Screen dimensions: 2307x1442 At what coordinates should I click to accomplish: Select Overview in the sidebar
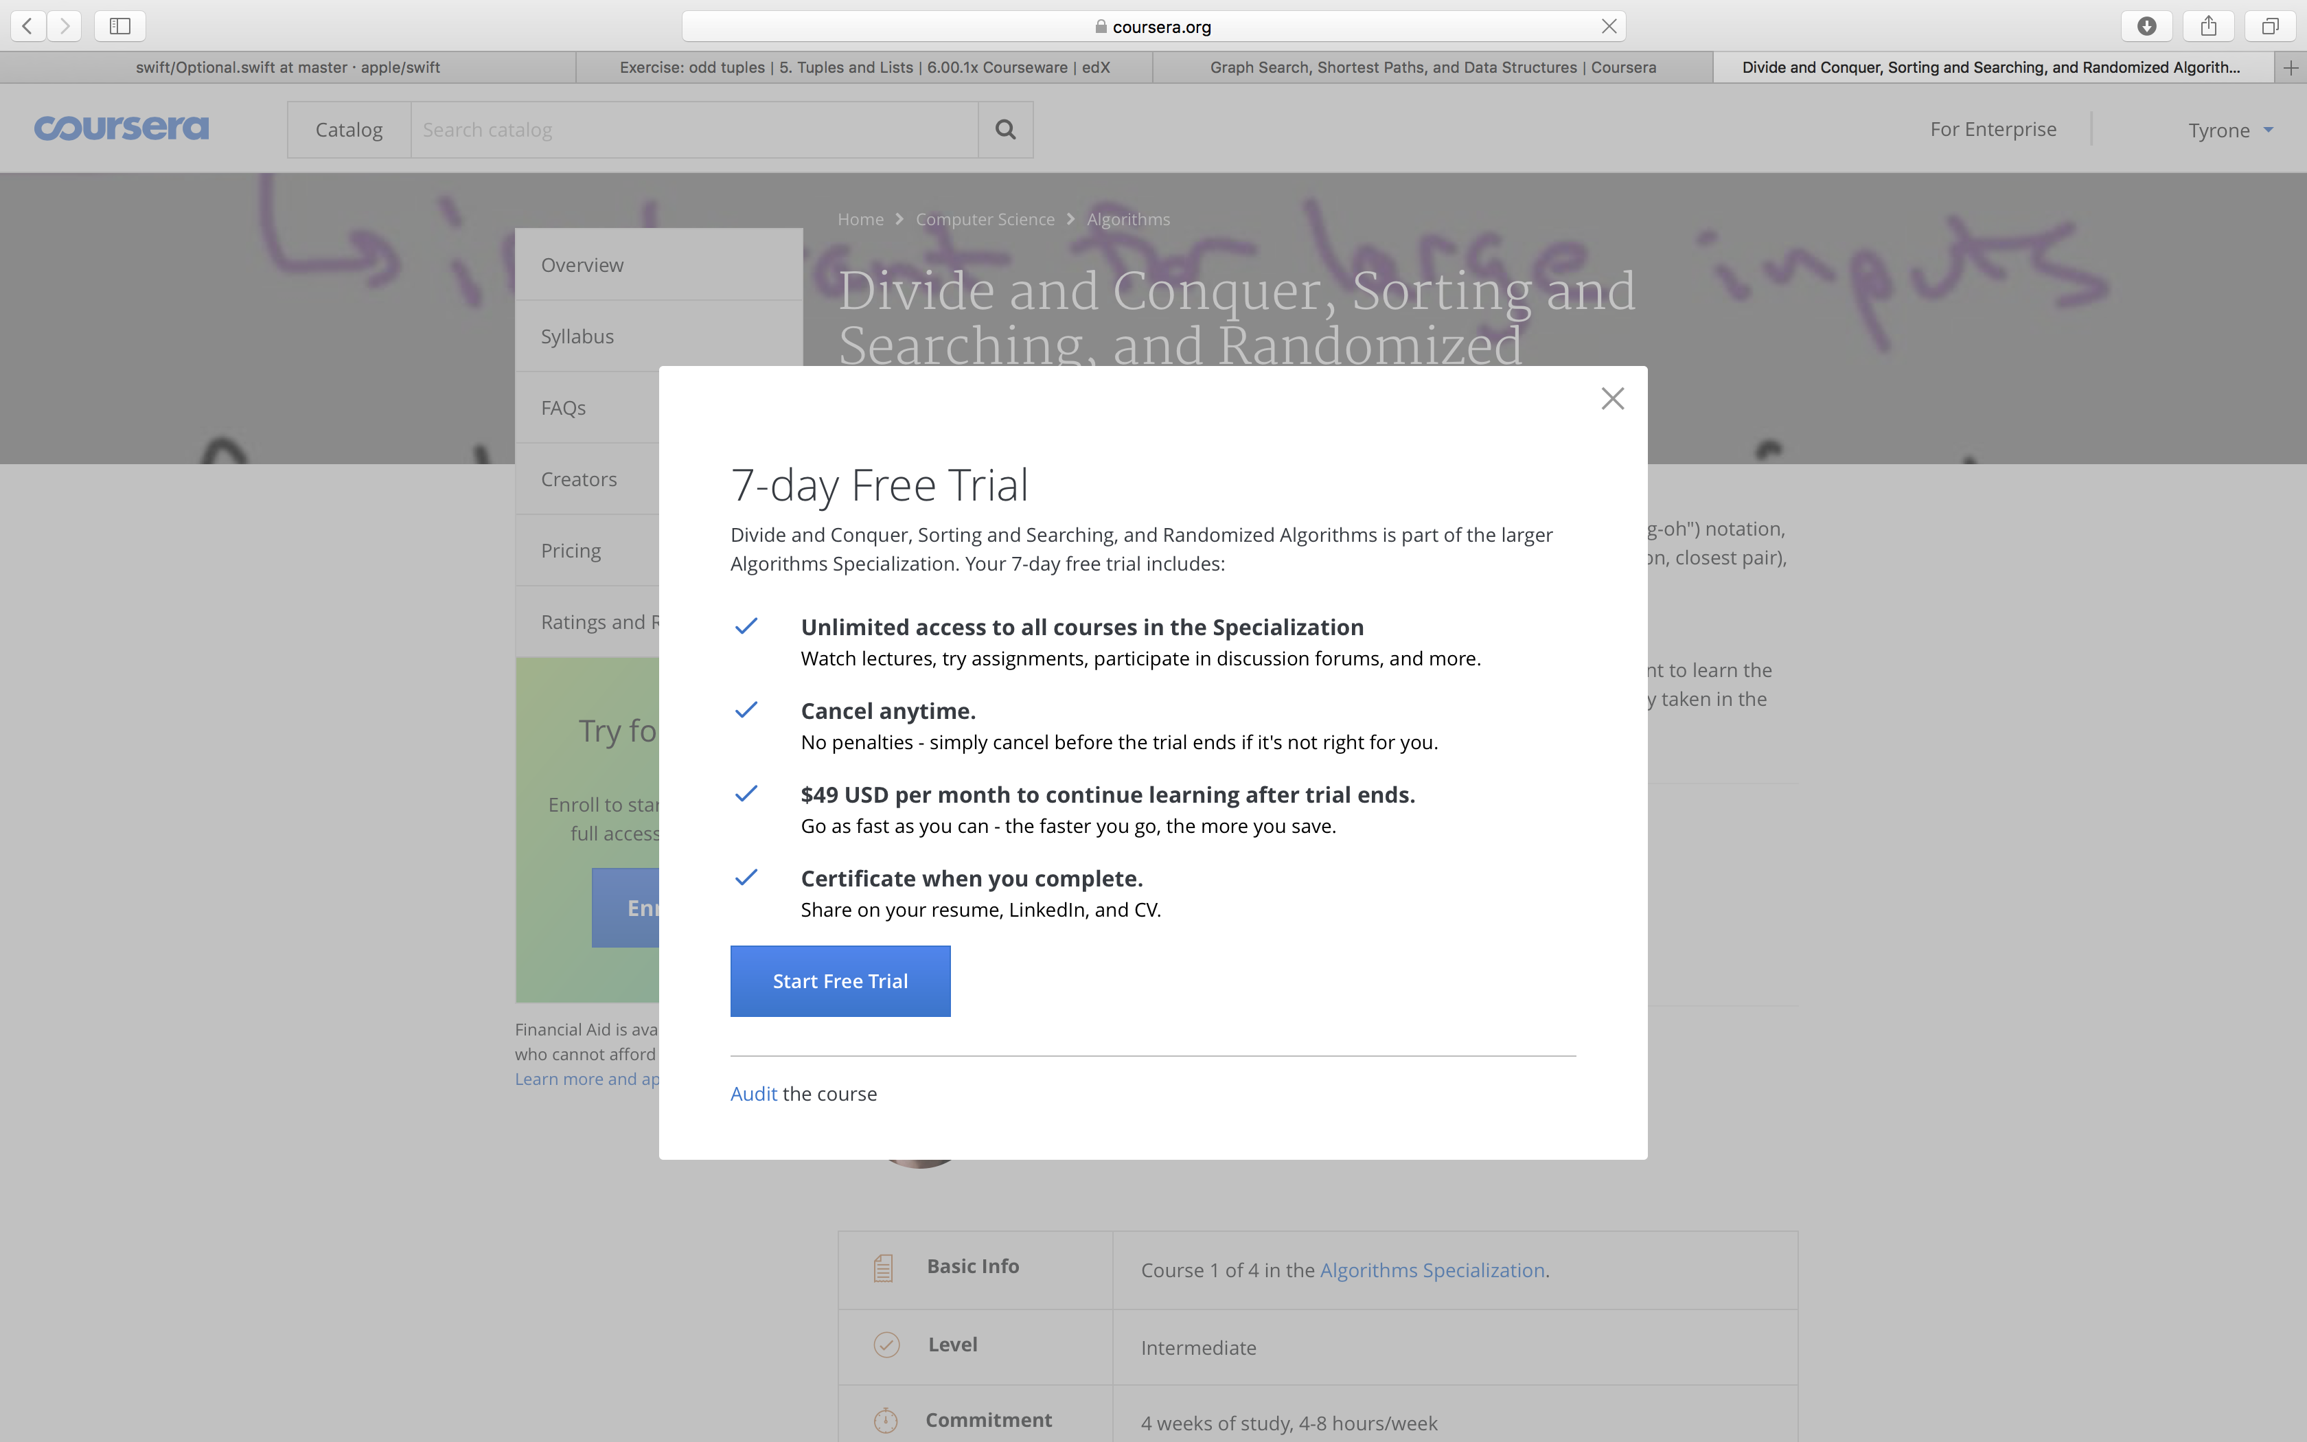[582, 265]
